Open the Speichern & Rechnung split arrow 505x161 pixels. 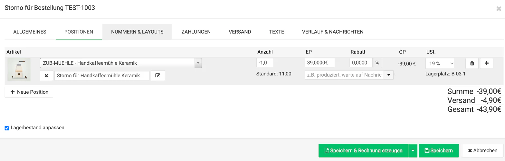(413, 151)
